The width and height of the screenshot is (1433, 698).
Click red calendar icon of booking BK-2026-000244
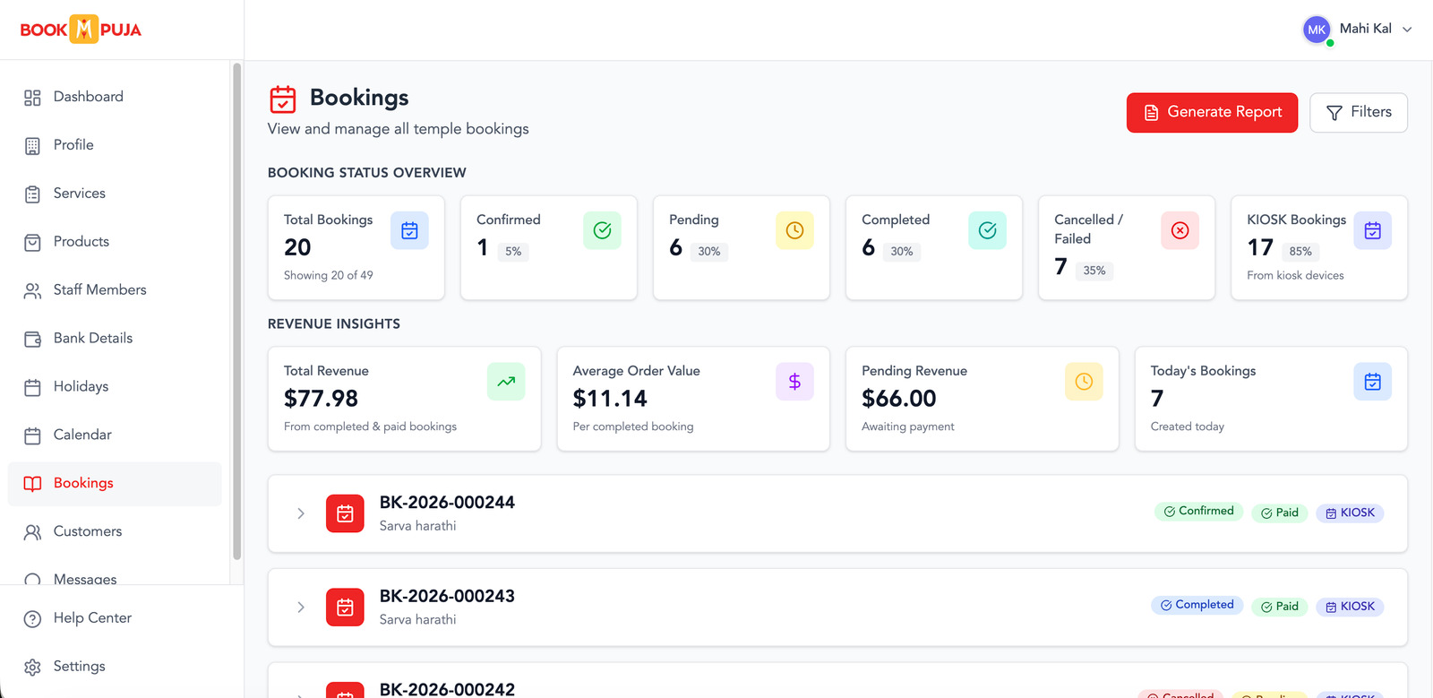(x=345, y=513)
